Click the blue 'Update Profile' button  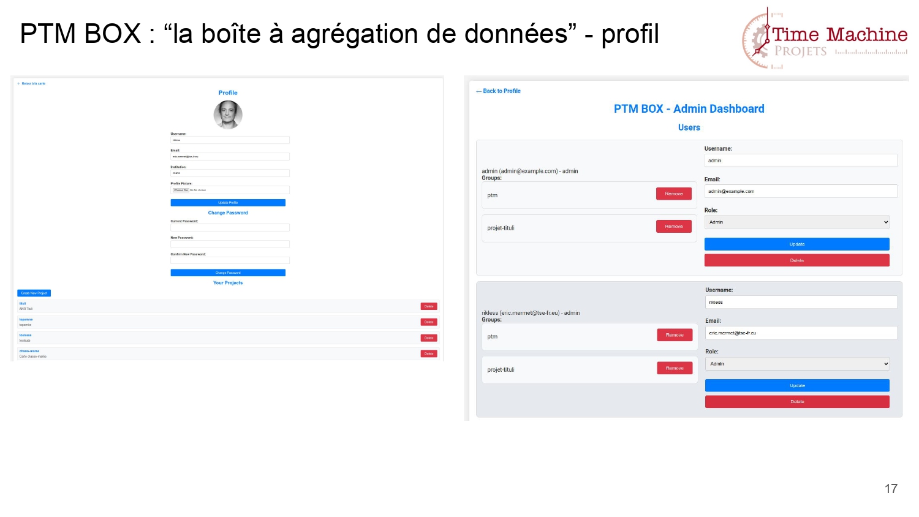(x=228, y=203)
